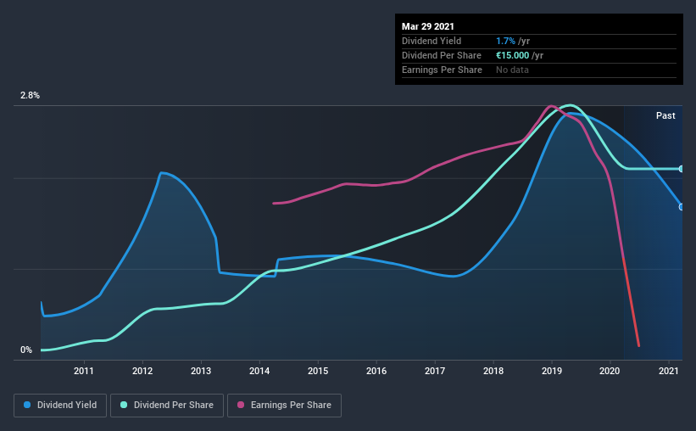Click the blue Dividend Yield legend dot

tap(27, 405)
